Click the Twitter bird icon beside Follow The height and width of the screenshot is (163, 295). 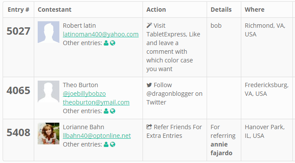pos(149,85)
